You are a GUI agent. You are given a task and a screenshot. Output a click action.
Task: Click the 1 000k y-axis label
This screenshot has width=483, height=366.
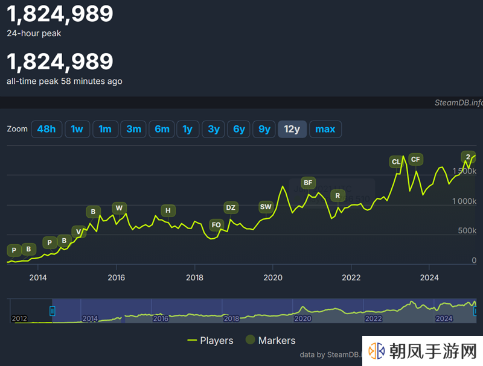tap(464, 201)
